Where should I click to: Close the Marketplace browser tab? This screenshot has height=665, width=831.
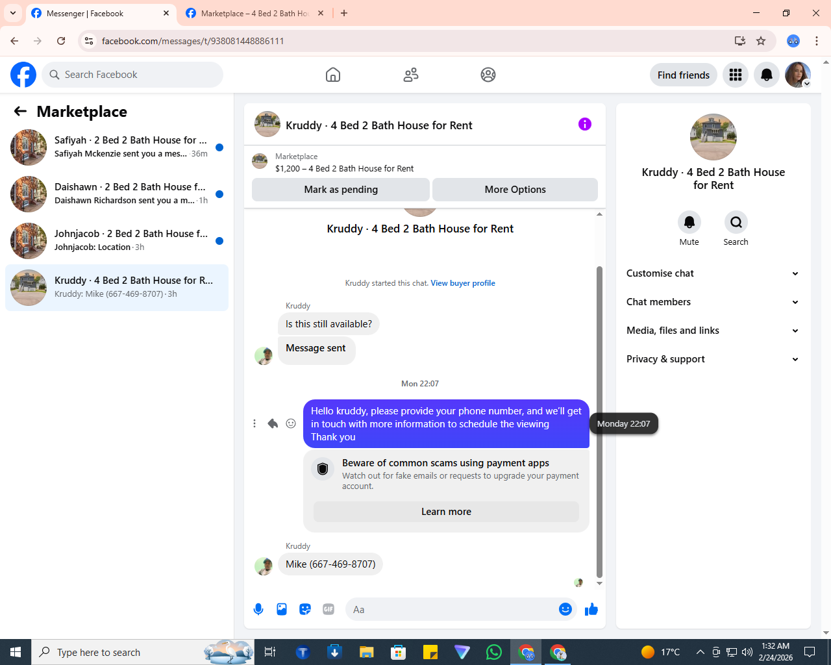pos(321,13)
